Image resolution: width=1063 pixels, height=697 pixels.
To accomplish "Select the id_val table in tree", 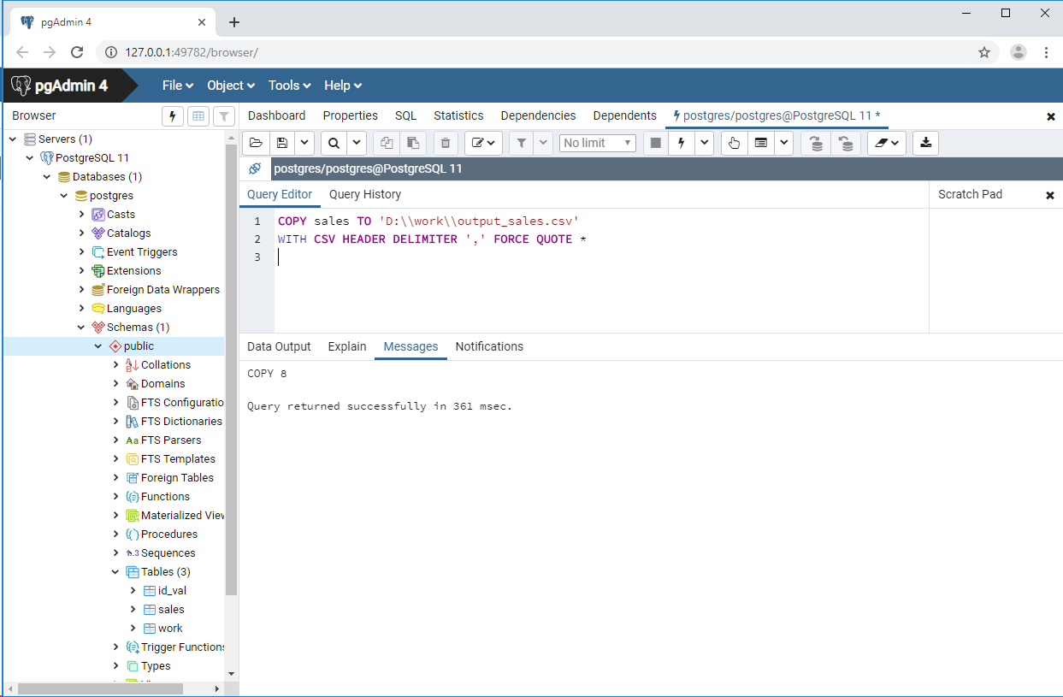I will tap(172, 591).
